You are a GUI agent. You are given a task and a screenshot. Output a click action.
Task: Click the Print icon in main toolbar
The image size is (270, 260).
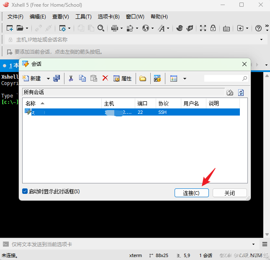point(115,28)
